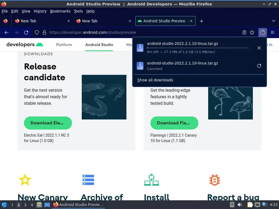The height and width of the screenshot is (209, 279).
Task: Select the Platform nav tab
Action: [64, 45]
